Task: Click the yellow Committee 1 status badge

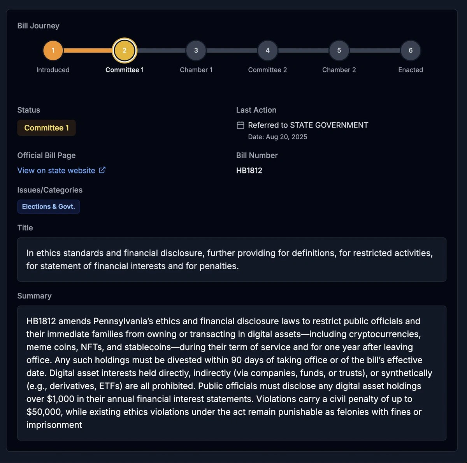Action: (46, 128)
